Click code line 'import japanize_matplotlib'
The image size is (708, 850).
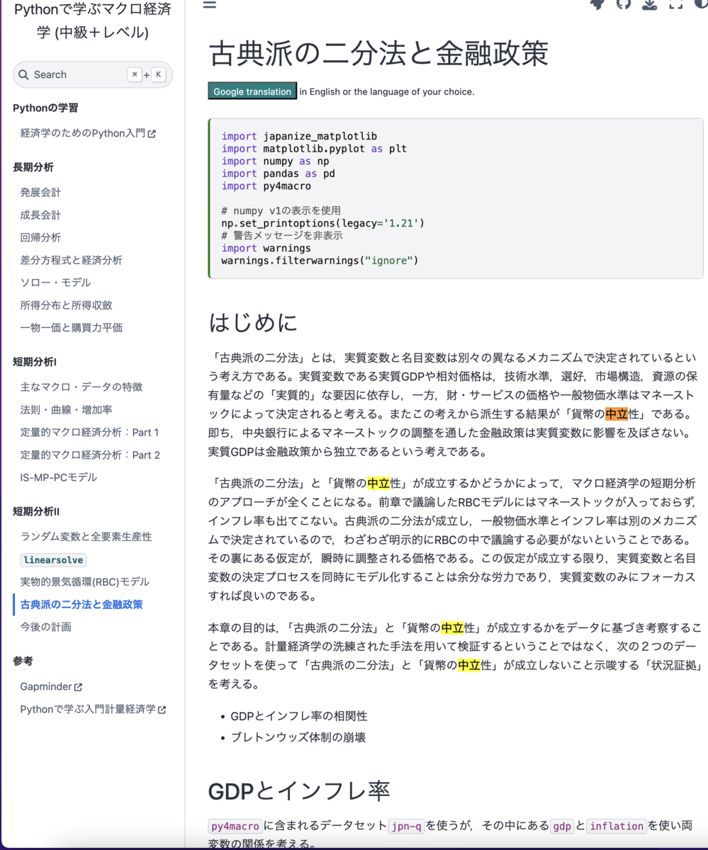(299, 136)
